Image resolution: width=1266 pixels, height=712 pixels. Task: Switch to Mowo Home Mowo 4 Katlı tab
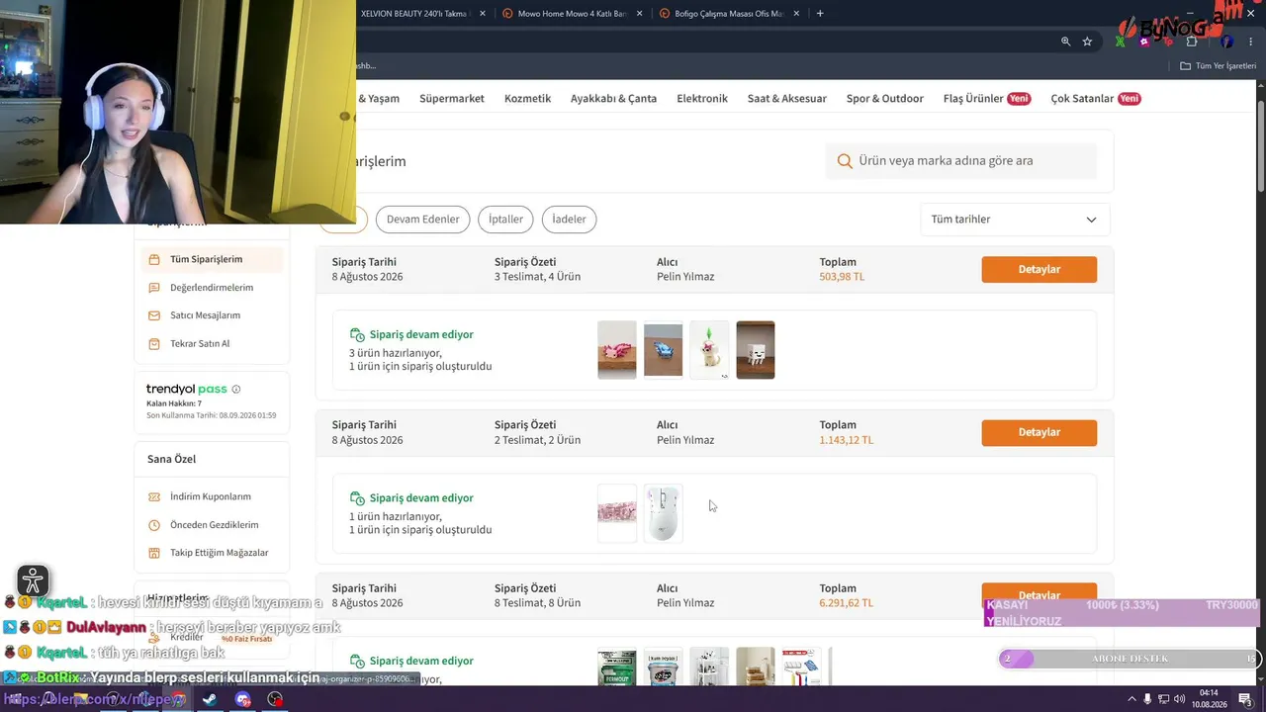[571, 14]
